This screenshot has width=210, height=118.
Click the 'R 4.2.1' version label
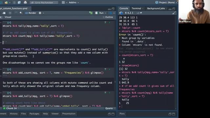coord(129,13)
